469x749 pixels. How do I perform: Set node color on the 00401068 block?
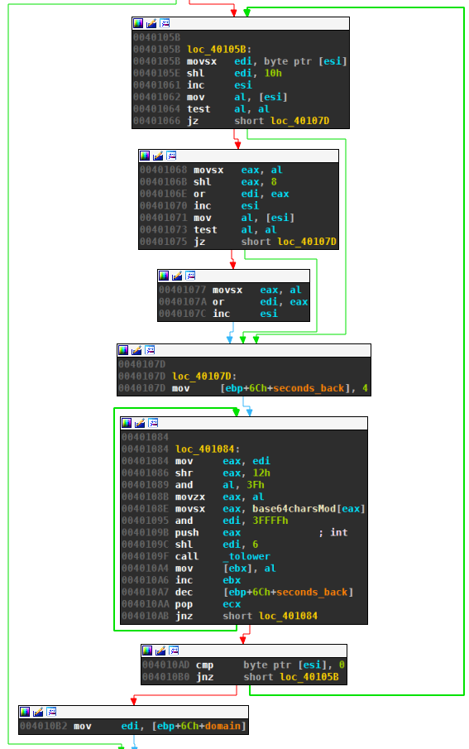coord(145,156)
